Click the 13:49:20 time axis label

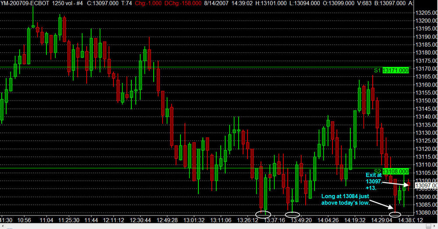coord(301,220)
